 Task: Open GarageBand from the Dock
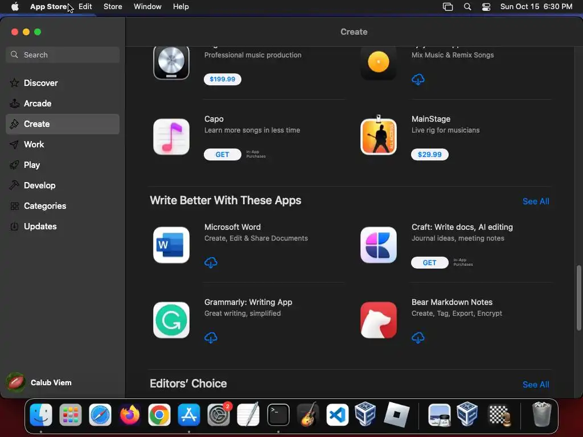coord(308,415)
